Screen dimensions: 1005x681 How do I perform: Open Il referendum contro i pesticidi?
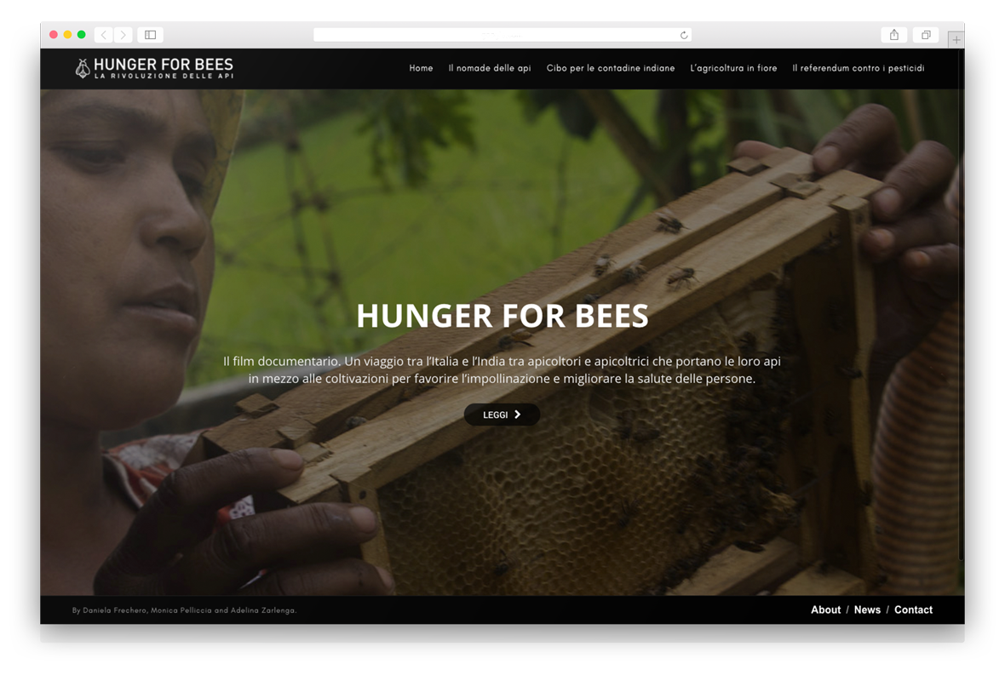[x=859, y=68]
